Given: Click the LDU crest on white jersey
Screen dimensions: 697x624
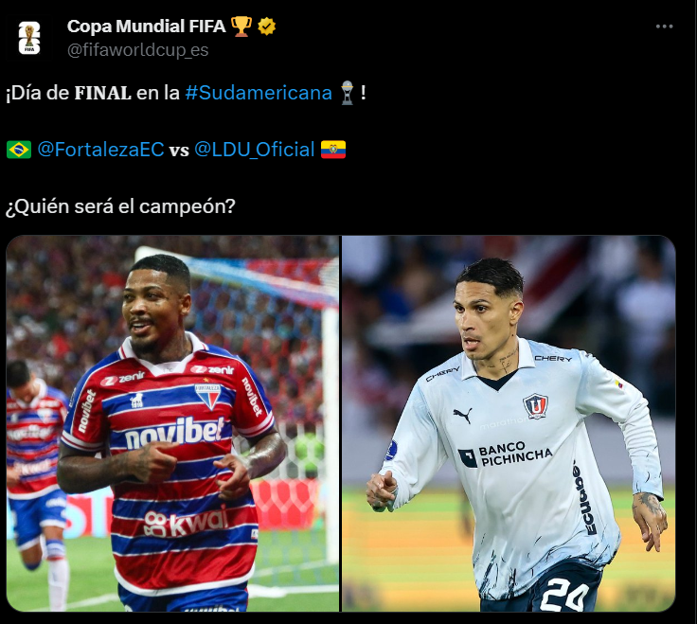Looking at the screenshot, I should pos(535,406).
